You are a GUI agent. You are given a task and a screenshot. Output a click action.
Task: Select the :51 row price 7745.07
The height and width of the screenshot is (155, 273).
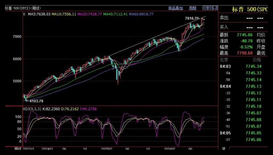(x=253, y=126)
